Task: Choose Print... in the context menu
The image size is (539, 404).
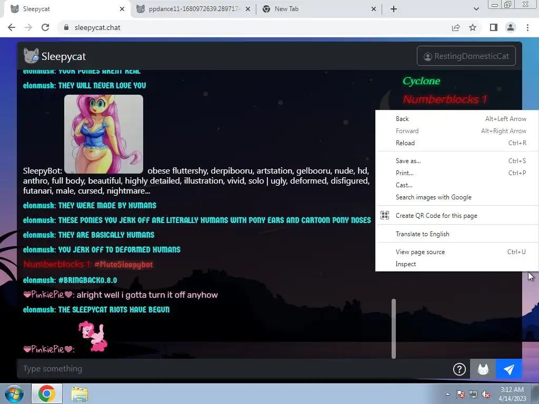Action: (457, 173)
